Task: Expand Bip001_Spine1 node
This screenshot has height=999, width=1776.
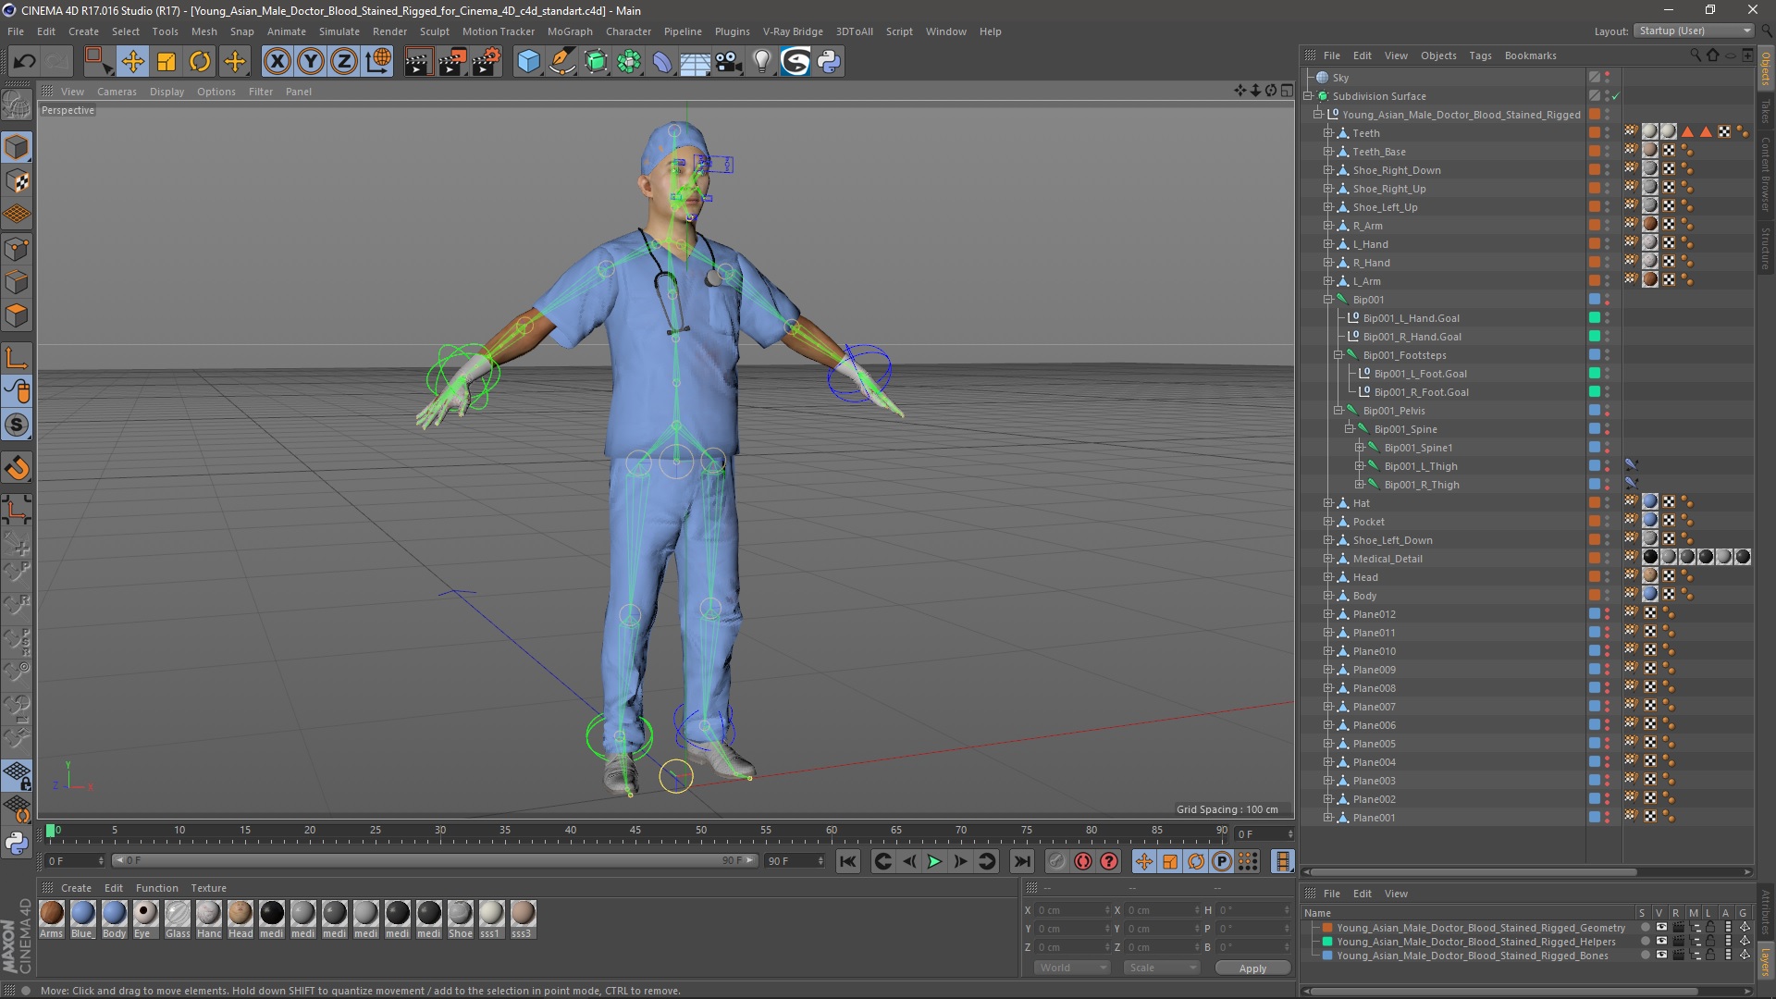Action: coord(1360,448)
